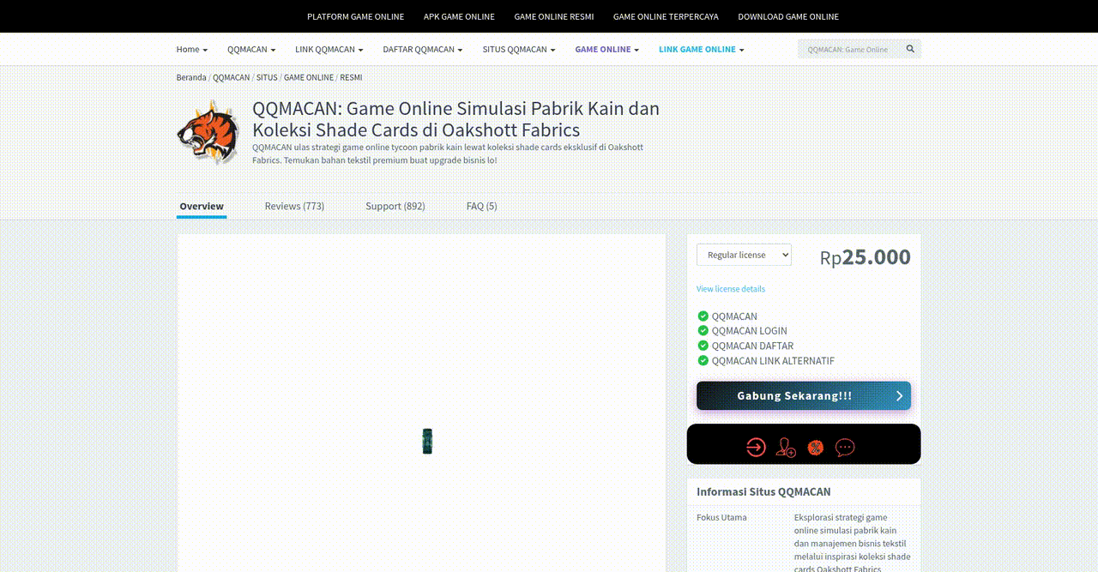The image size is (1098, 572).
Task: Click the Gabung Sekarang!!! button
Action: [804, 395]
